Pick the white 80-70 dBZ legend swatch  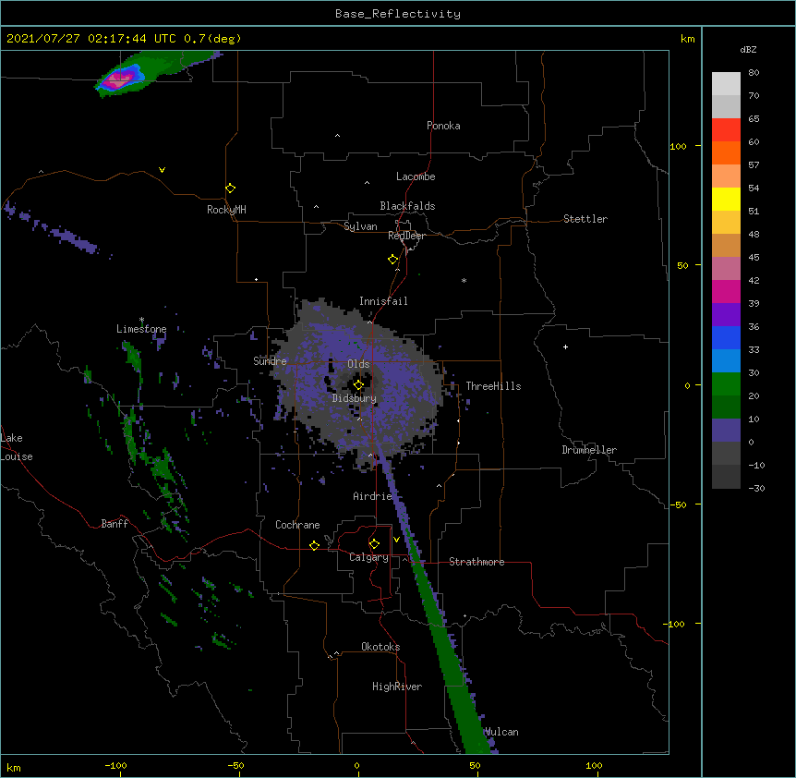726,84
